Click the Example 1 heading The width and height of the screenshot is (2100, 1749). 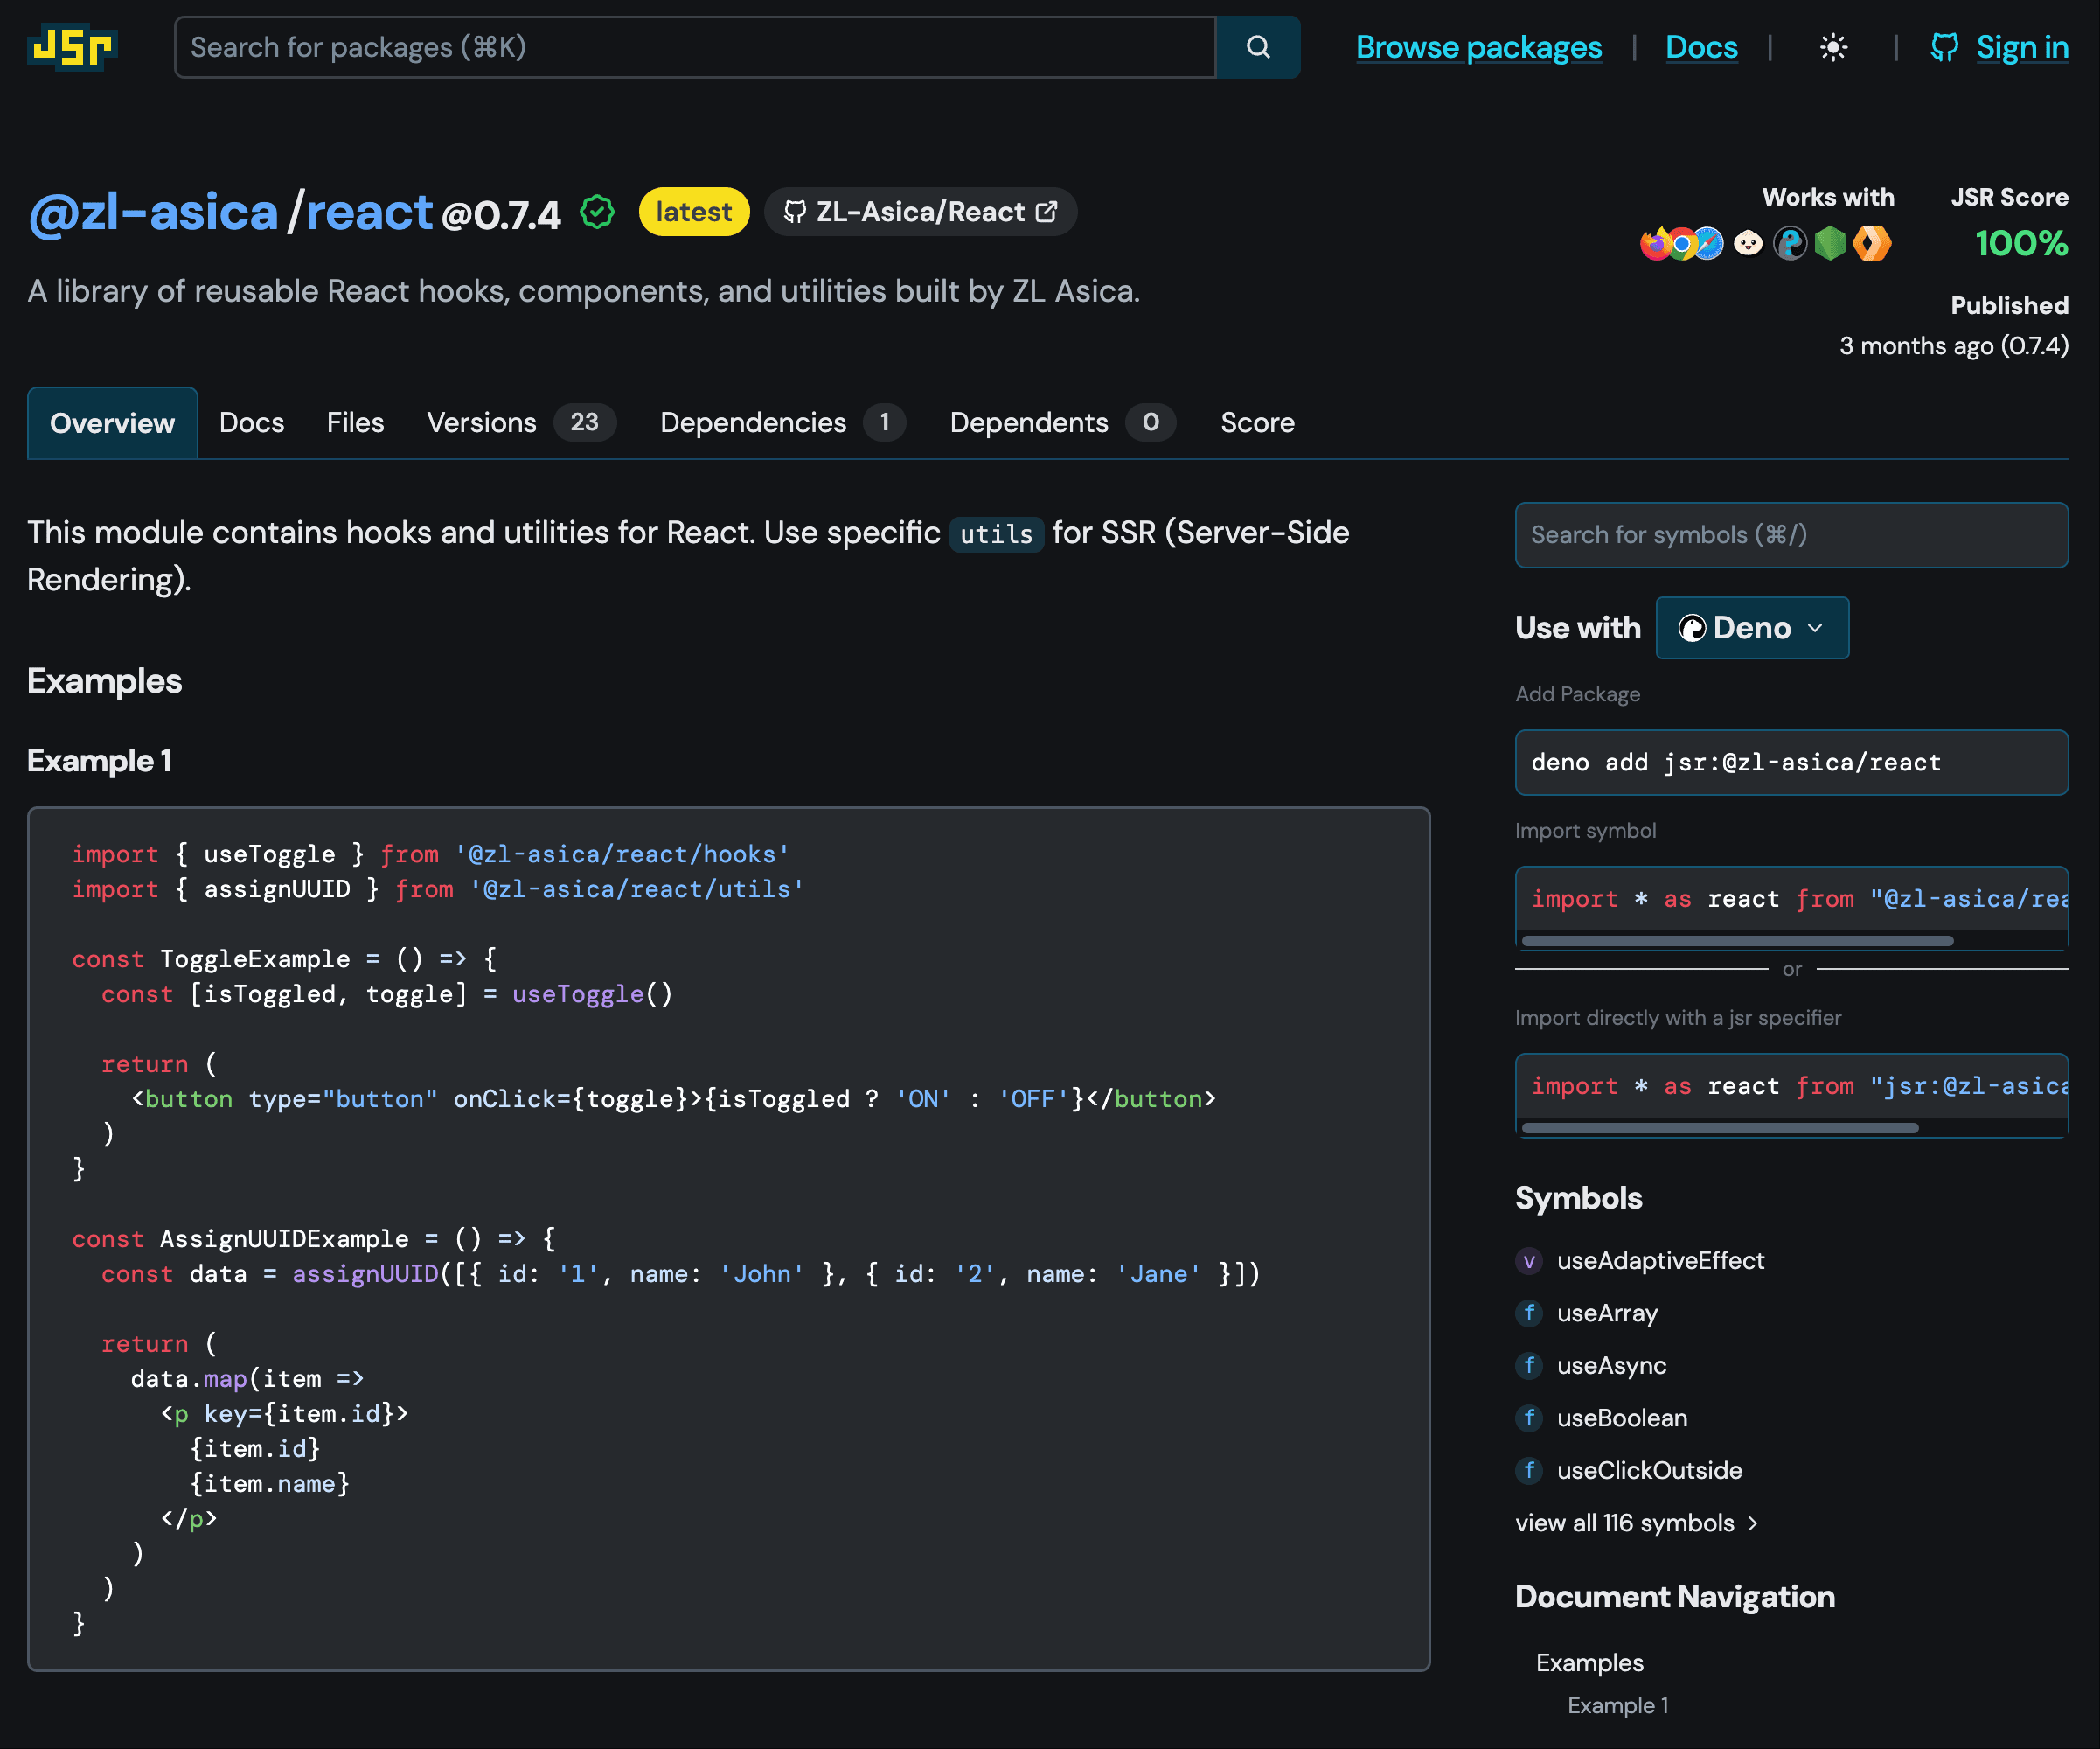tap(99, 761)
